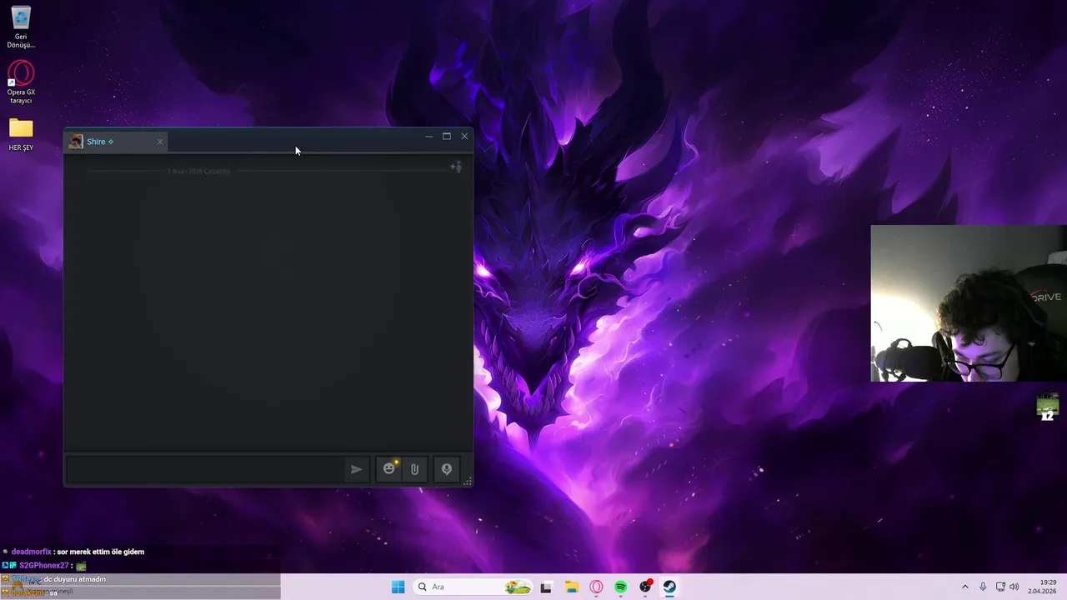Open network settings from the tray icon
This screenshot has height=600, width=1067.
(1000, 587)
